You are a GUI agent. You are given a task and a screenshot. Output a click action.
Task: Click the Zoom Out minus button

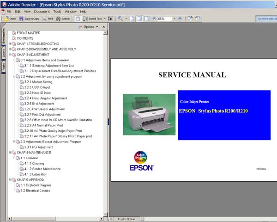pos(154,18)
